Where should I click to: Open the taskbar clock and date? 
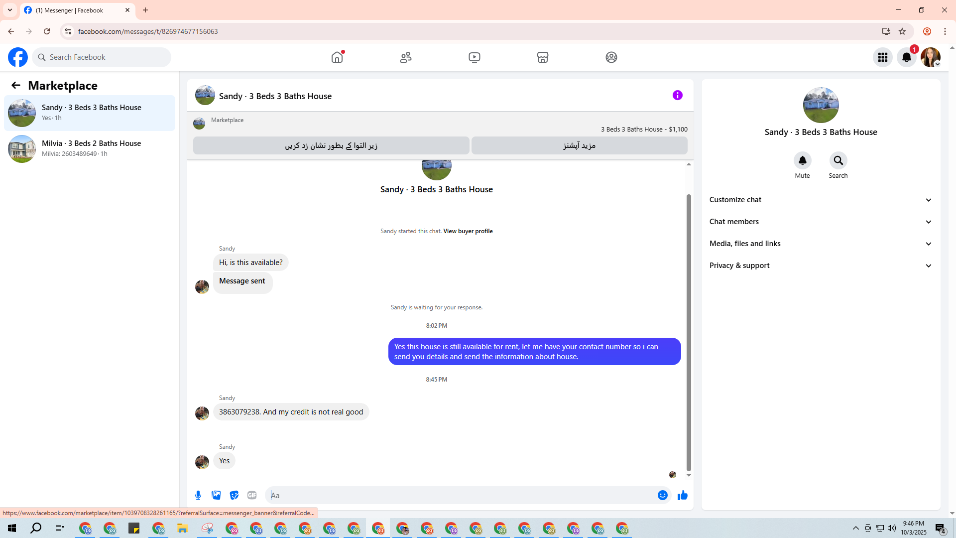[914, 528]
